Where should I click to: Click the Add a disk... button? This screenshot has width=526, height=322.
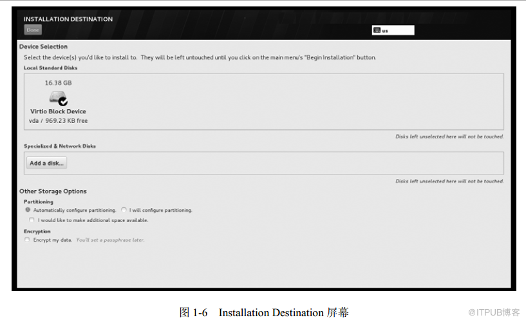click(x=46, y=163)
